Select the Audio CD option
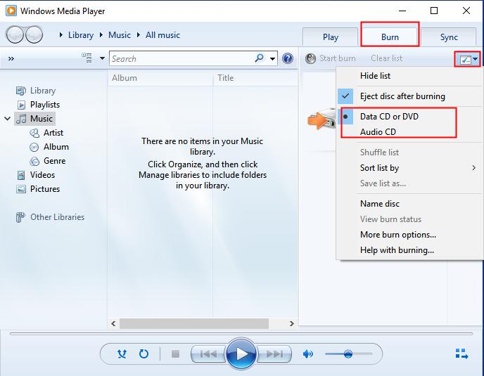484x376 pixels. 378,131
